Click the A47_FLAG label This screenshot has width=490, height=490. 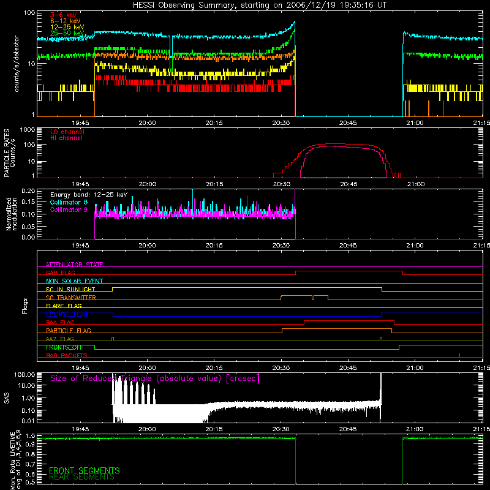pyautogui.click(x=60, y=339)
